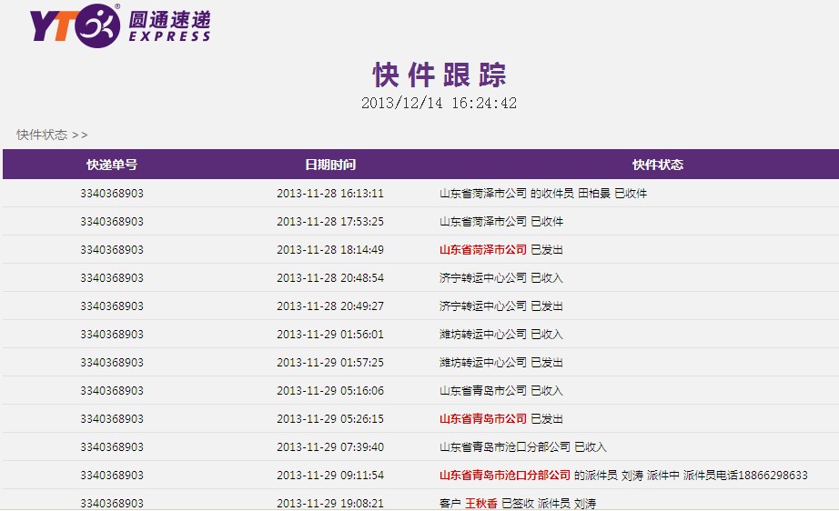The width and height of the screenshot is (839, 511).
Task: Select the date 2013-11-29 19:08:21
Action: (330, 504)
